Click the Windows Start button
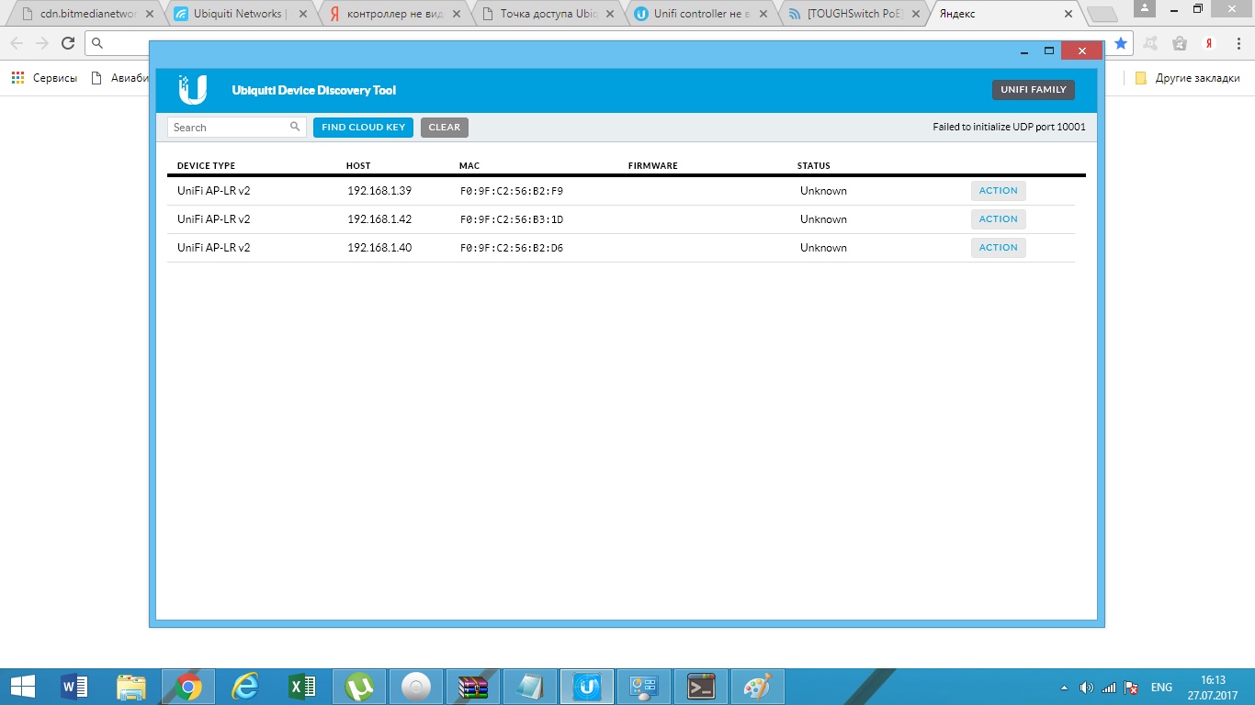1255x705 pixels. point(22,687)
